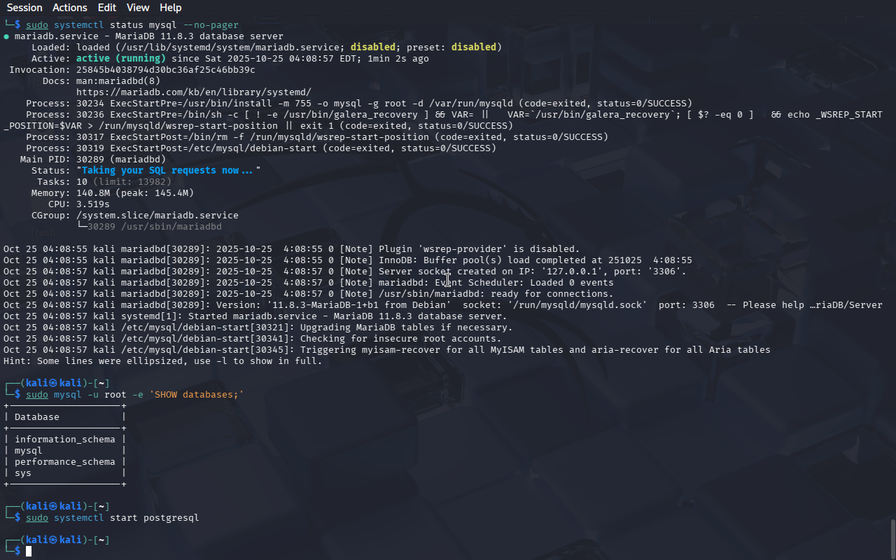Select the information_schema row in database table
The image size is (896, 560).
pyautogui.click(x=64, y=440)
